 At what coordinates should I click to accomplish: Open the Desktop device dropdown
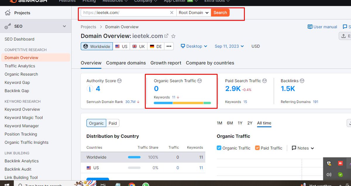[194, 46]
